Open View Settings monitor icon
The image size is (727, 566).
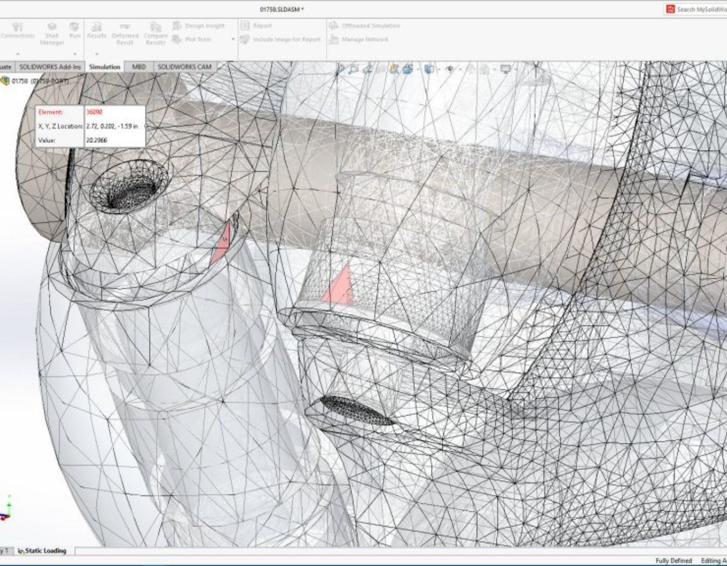tap(505, 69)
